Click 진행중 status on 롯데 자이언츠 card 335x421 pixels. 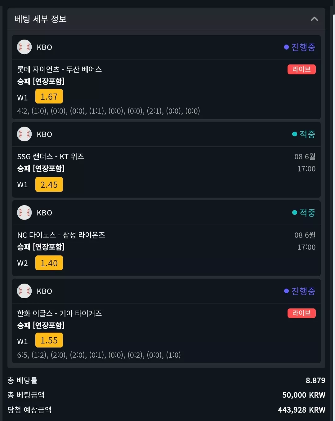click(300, 47)
